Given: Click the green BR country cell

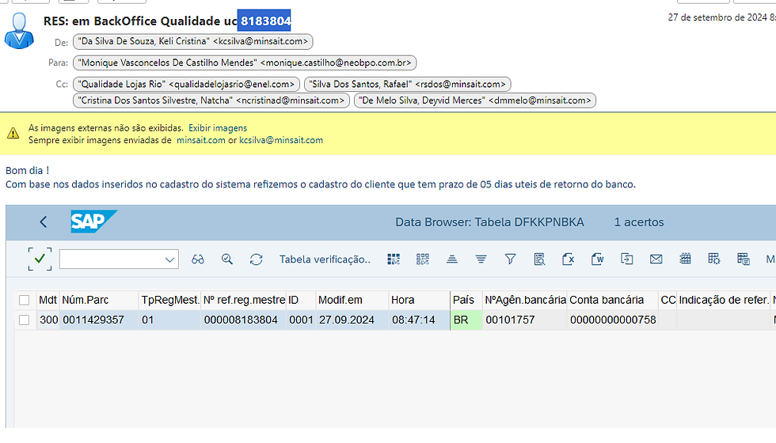Looking at the screenshot, I should [x=466, y=320].
